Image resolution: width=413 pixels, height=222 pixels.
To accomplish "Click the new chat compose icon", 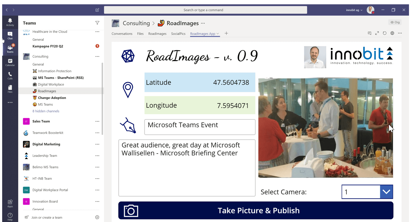I will [x=97, y=10].
